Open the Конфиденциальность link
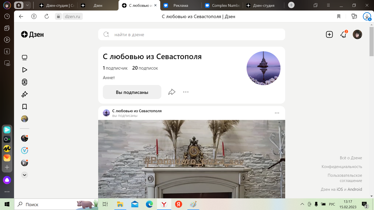The image size is (374, 210). coord(341,167)
